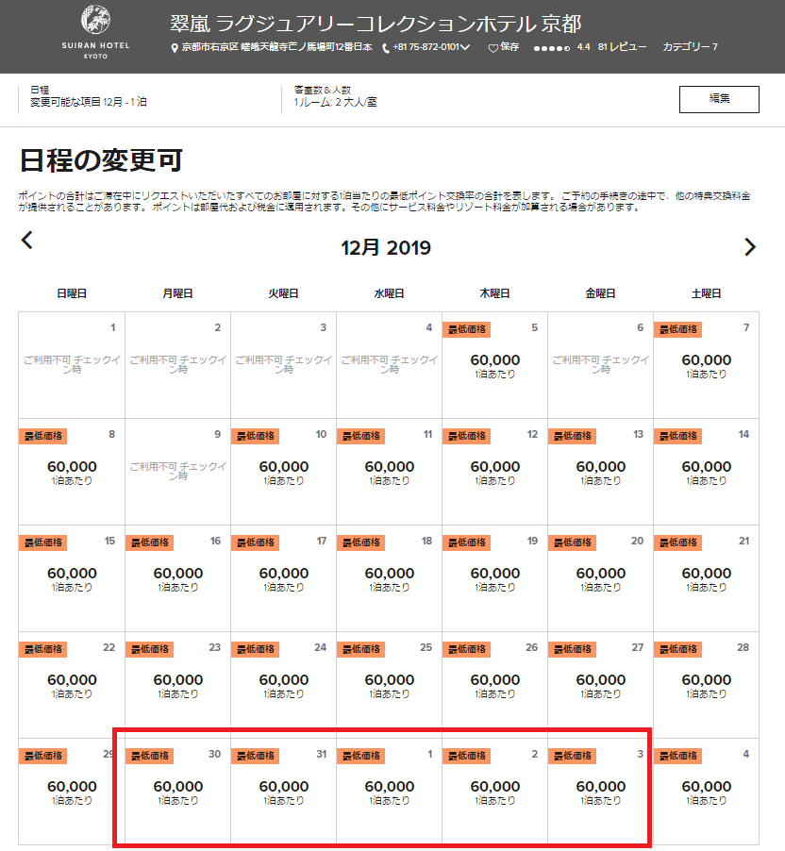Image resolution: width=785 pixels, height=851 pixels.
Task: Select December 25 date cell
Action: [x=390, y=684]
